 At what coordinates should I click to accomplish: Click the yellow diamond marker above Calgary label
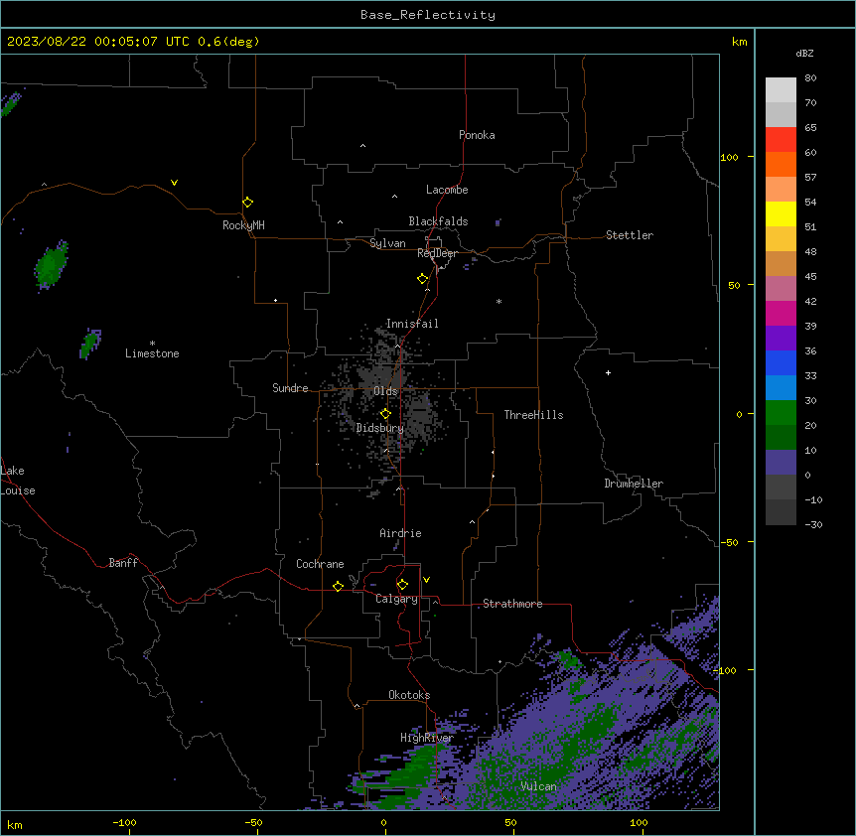[402, 585]
